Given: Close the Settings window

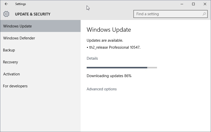Looking at the screenshot, I should [205, 4].
